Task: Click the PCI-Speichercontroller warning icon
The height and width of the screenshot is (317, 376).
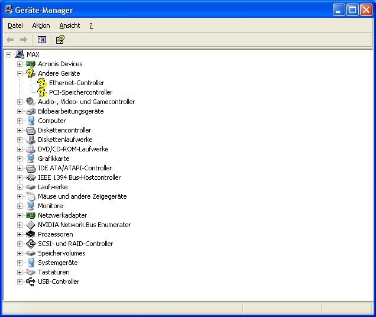Action: [42, 92]
